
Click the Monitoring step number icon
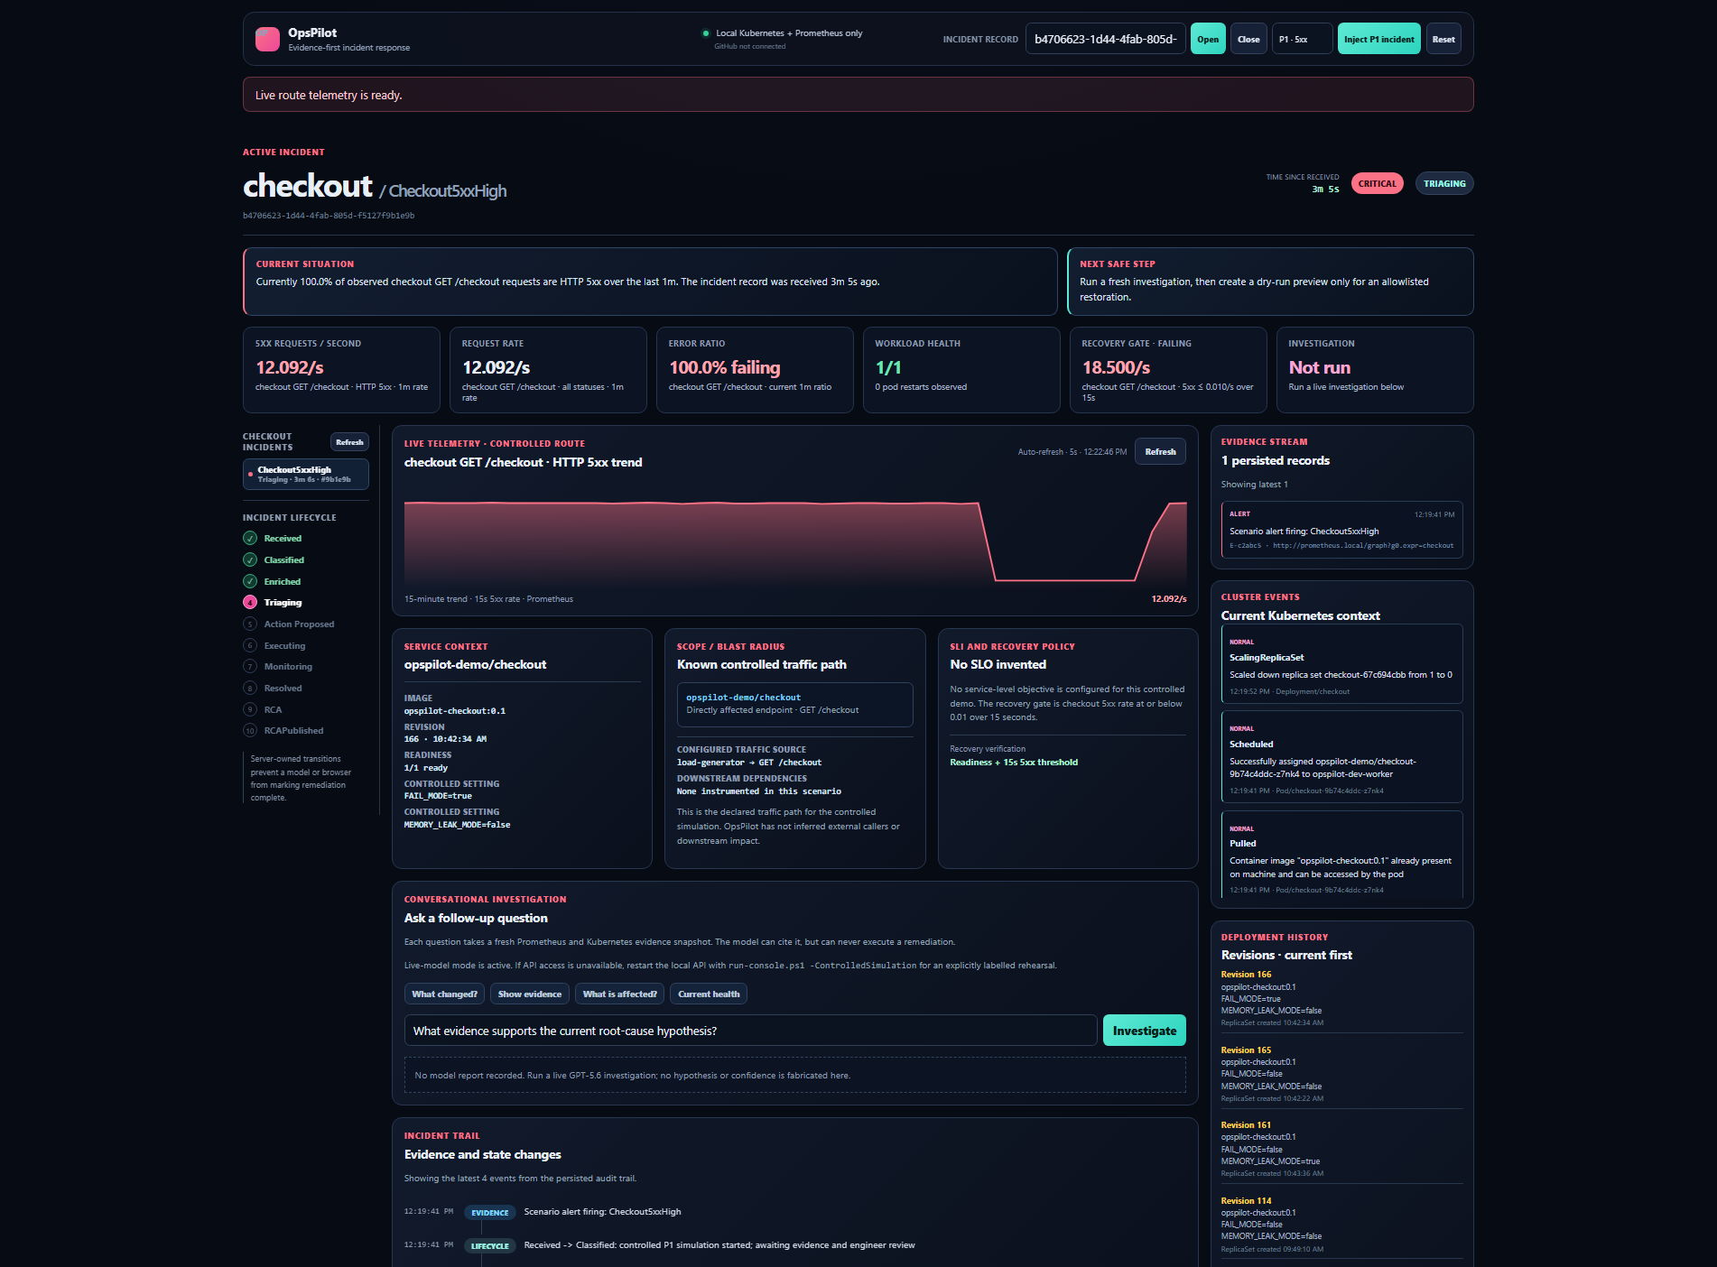click(x=250, y=666)
